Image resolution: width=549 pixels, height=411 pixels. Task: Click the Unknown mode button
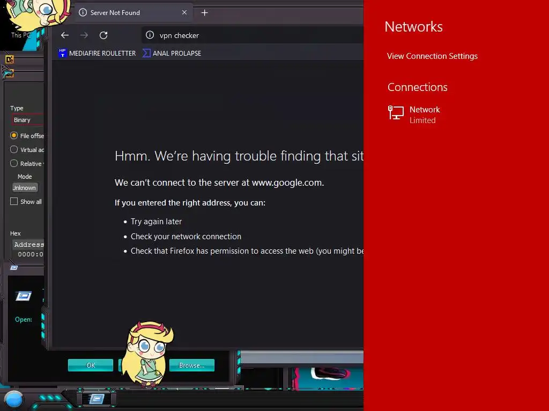(x=25, y=188)
